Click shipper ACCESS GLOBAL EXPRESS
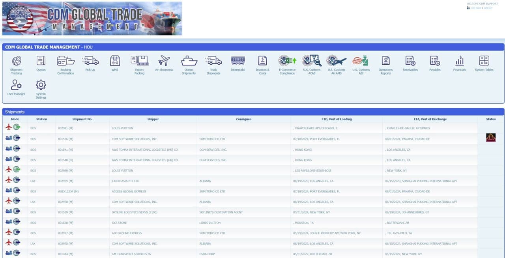Image resolution: width=505 pixels, height=258 pixels. point(129,191)
